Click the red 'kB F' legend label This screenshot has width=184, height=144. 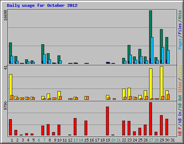[x=180, y=131]
